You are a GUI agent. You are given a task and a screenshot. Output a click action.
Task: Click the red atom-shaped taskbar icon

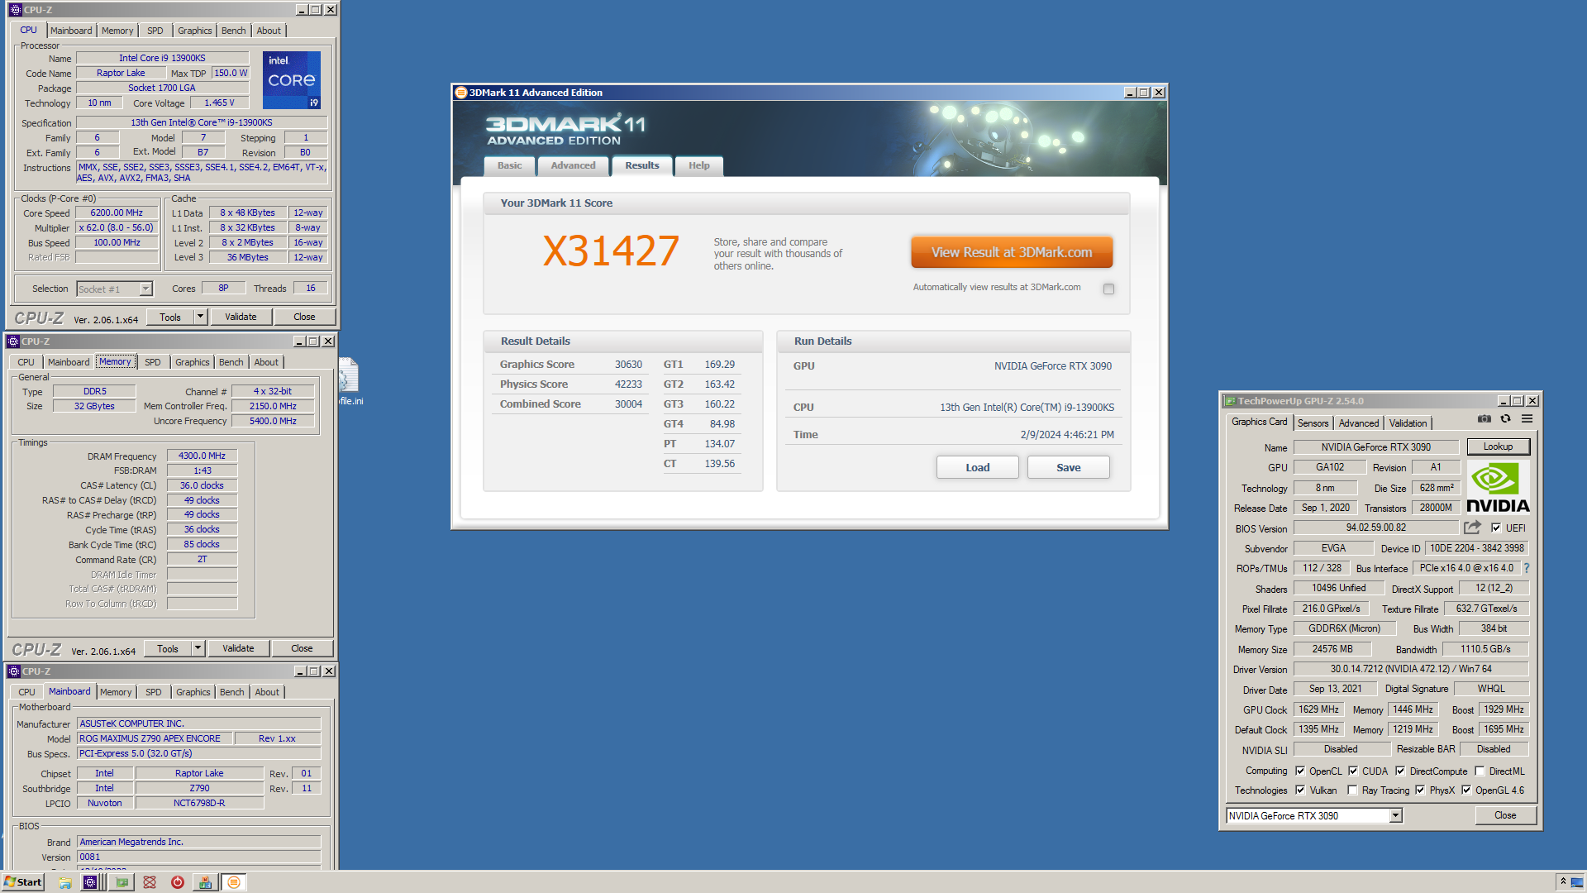coord(150,882)
